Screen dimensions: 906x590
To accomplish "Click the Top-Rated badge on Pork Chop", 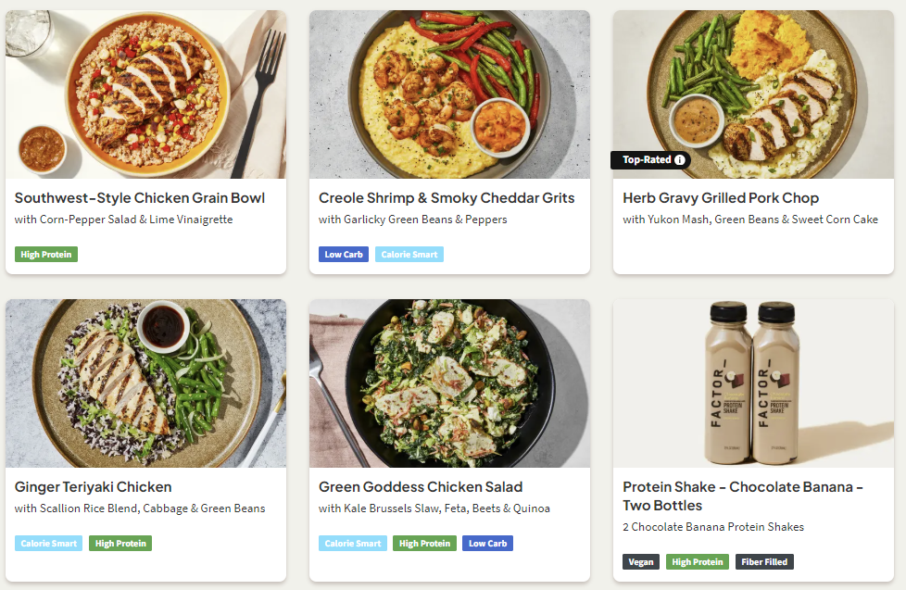I will (646, 160).
